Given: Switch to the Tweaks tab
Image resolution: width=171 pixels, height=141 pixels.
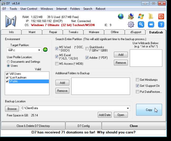Looking at the screenshot, I should (73, 32).
